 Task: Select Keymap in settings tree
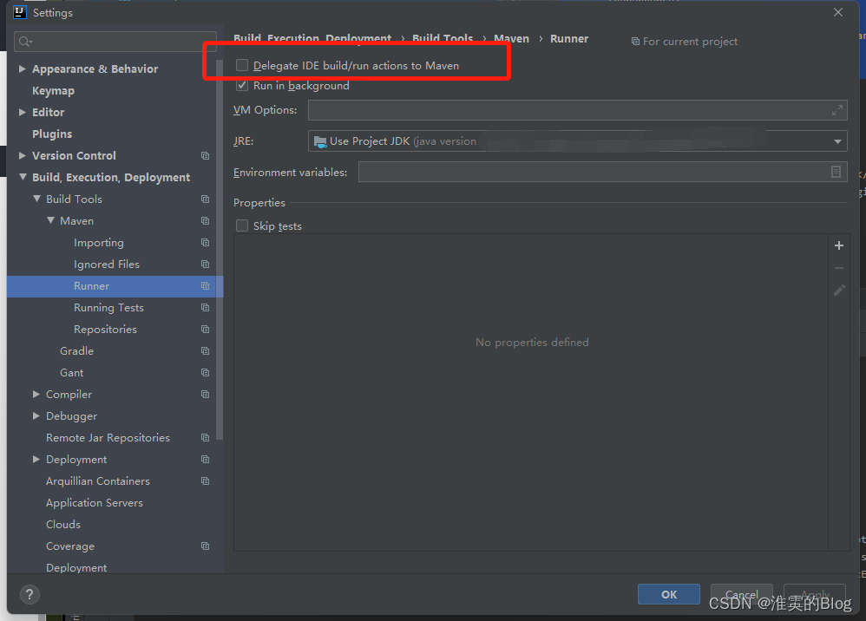(x=53, y=90)
